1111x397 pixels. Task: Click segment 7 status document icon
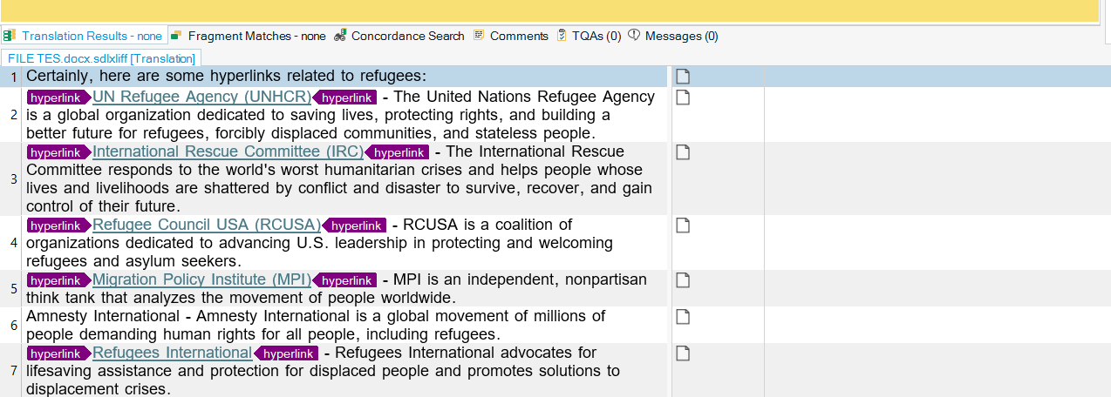point(683,353)
